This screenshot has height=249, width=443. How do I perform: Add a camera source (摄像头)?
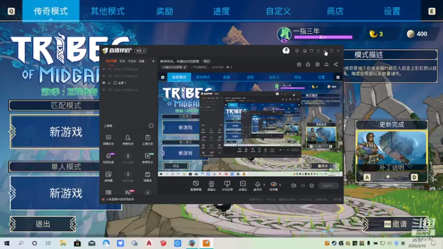pyautogui.click(x=212, y=186)
